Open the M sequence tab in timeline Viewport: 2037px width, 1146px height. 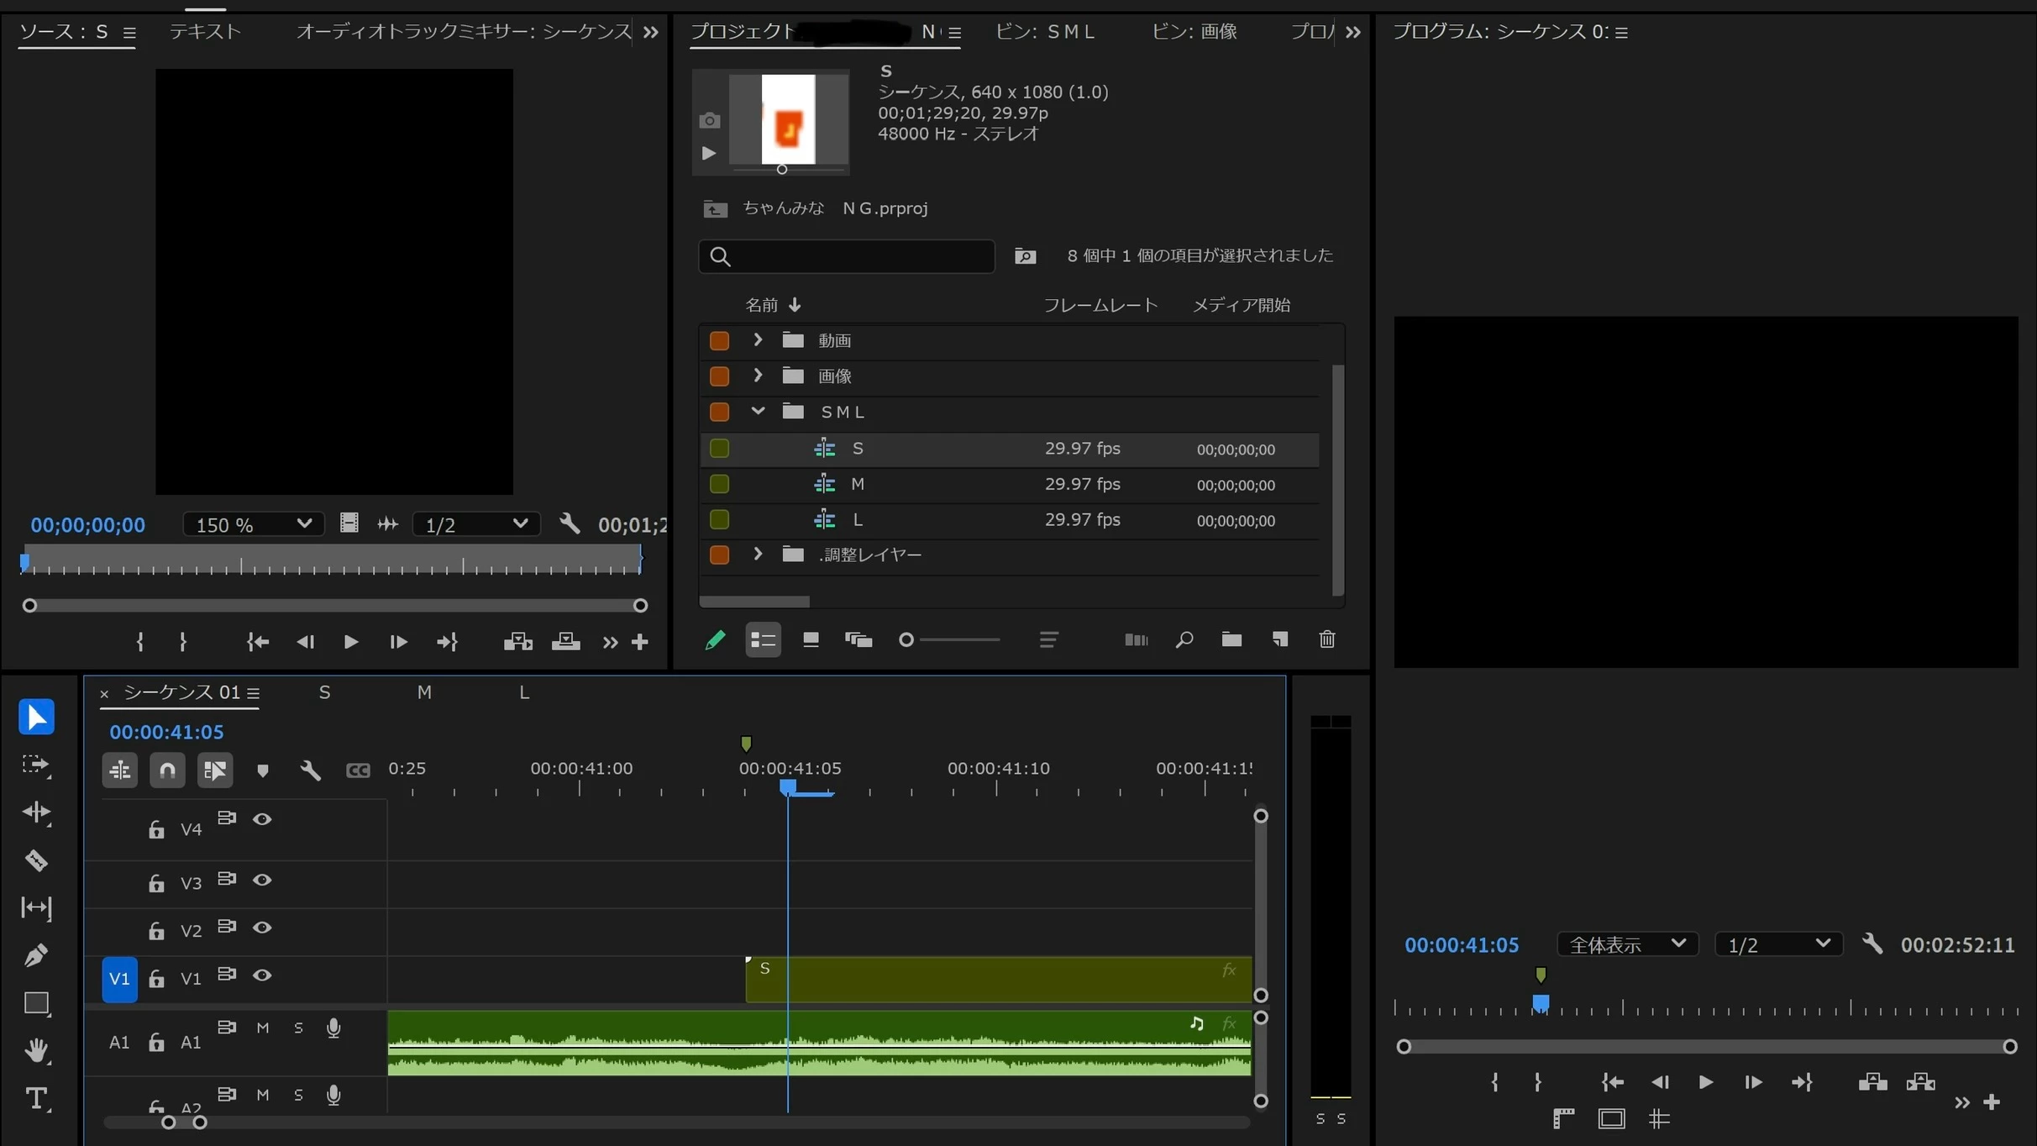coord(424,692)
